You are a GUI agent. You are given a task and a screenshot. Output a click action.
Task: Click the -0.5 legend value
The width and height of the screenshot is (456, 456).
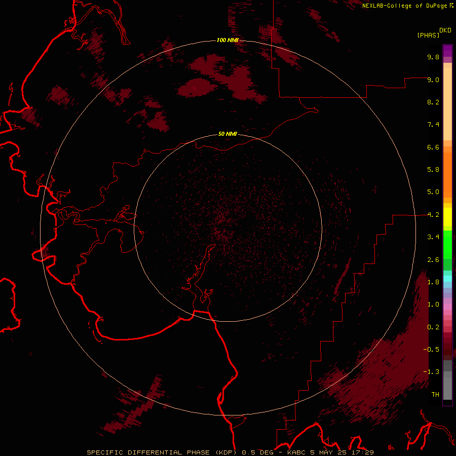tap(431, 350)
